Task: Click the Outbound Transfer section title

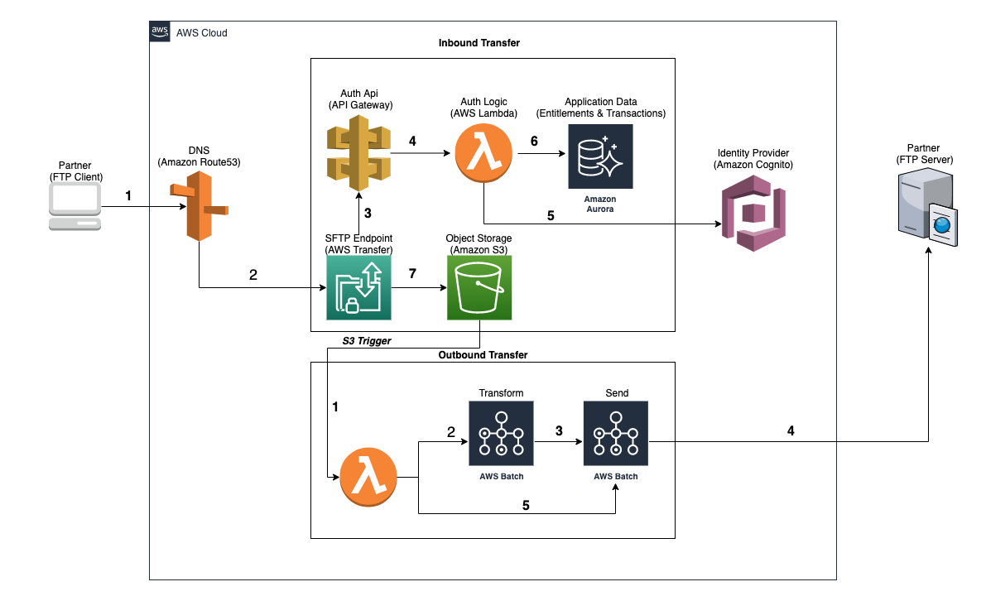Action: 483,354
